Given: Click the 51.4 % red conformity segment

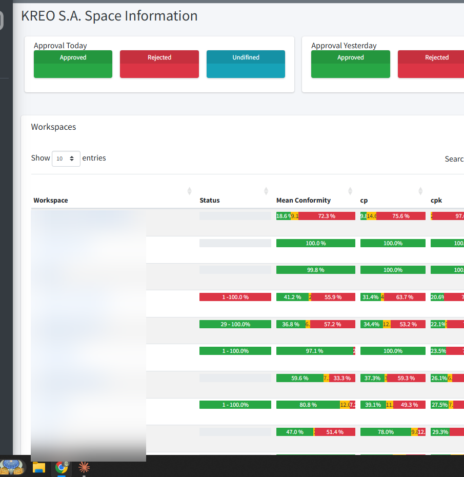Looking at the screenshot, I should click(335, 432).
